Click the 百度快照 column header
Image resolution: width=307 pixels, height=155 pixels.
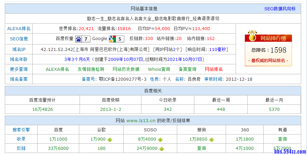tap(111, 100)
